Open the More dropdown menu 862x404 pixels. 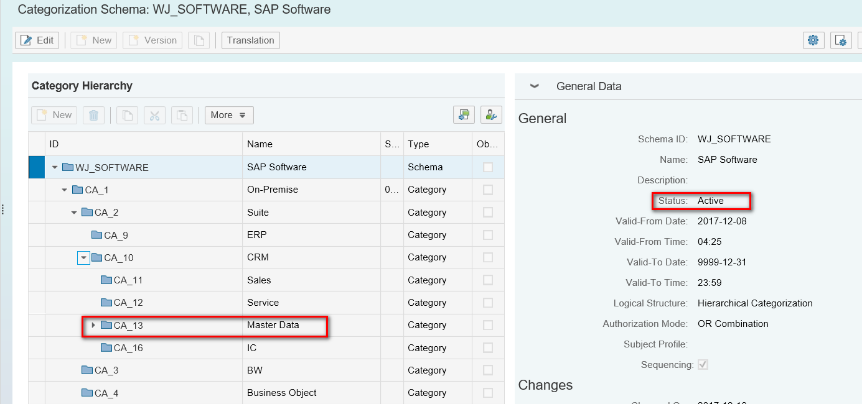[229, 115]
